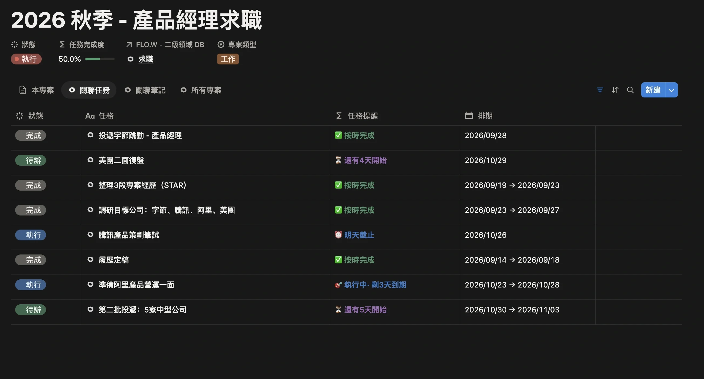The height and width of the screenshot is (379, 704).
Task: Open the 所有專案 tab
Action: pyautogui.click(x=201, y=90)
